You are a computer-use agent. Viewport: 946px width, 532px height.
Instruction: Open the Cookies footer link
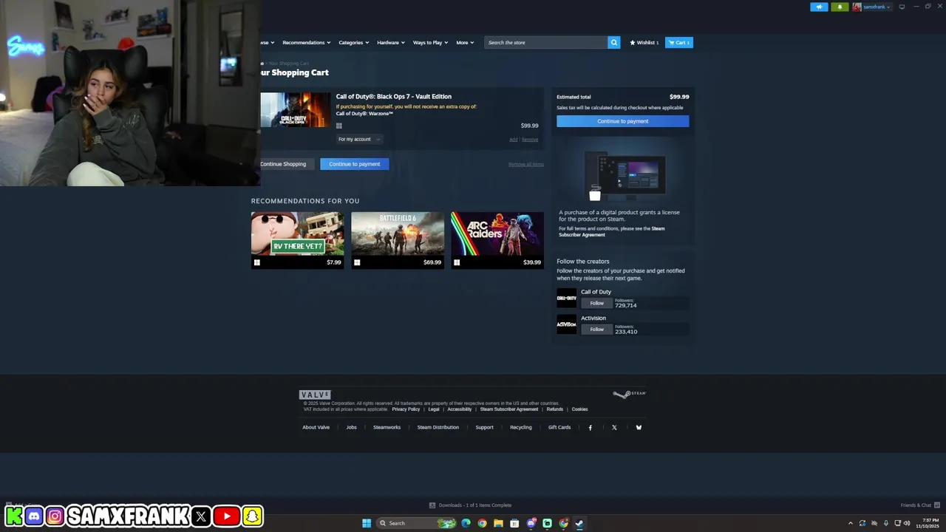pos(579,409)
